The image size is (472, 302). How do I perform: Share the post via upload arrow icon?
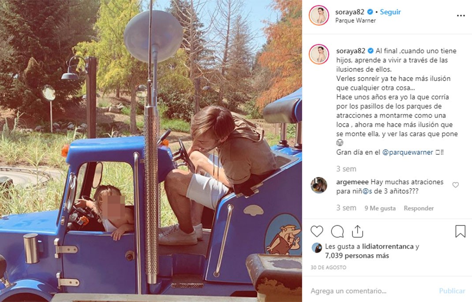(x=357, y=231)
